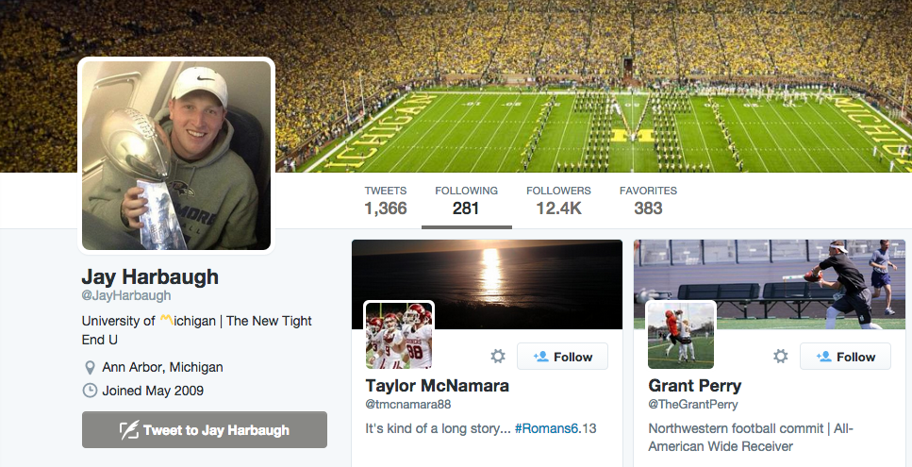View the Favorites tab
This screenshot has height=467, width=912.
coord(648,200)
